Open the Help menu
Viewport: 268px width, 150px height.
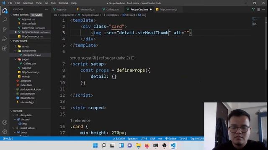[x=74, y=3]
